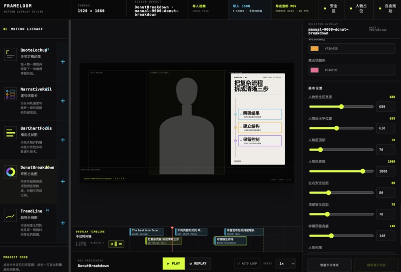Screen dimensions: 401x272
Task: Click the red playhead marker on timeline
Action: coord(172,228)
